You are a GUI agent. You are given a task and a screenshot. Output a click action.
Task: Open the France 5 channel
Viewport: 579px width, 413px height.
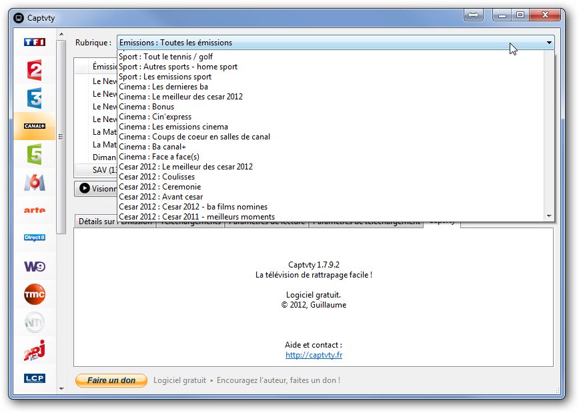tap(34, 154)
